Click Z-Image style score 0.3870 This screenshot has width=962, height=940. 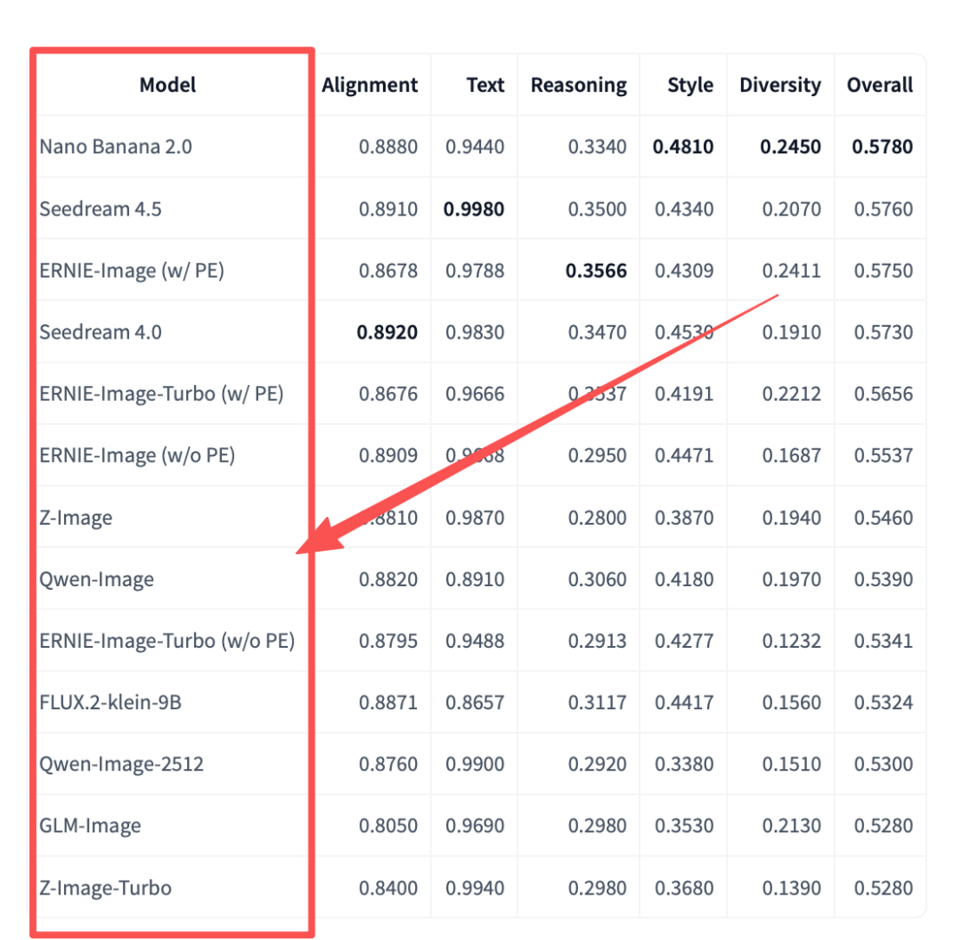(684, 518)
